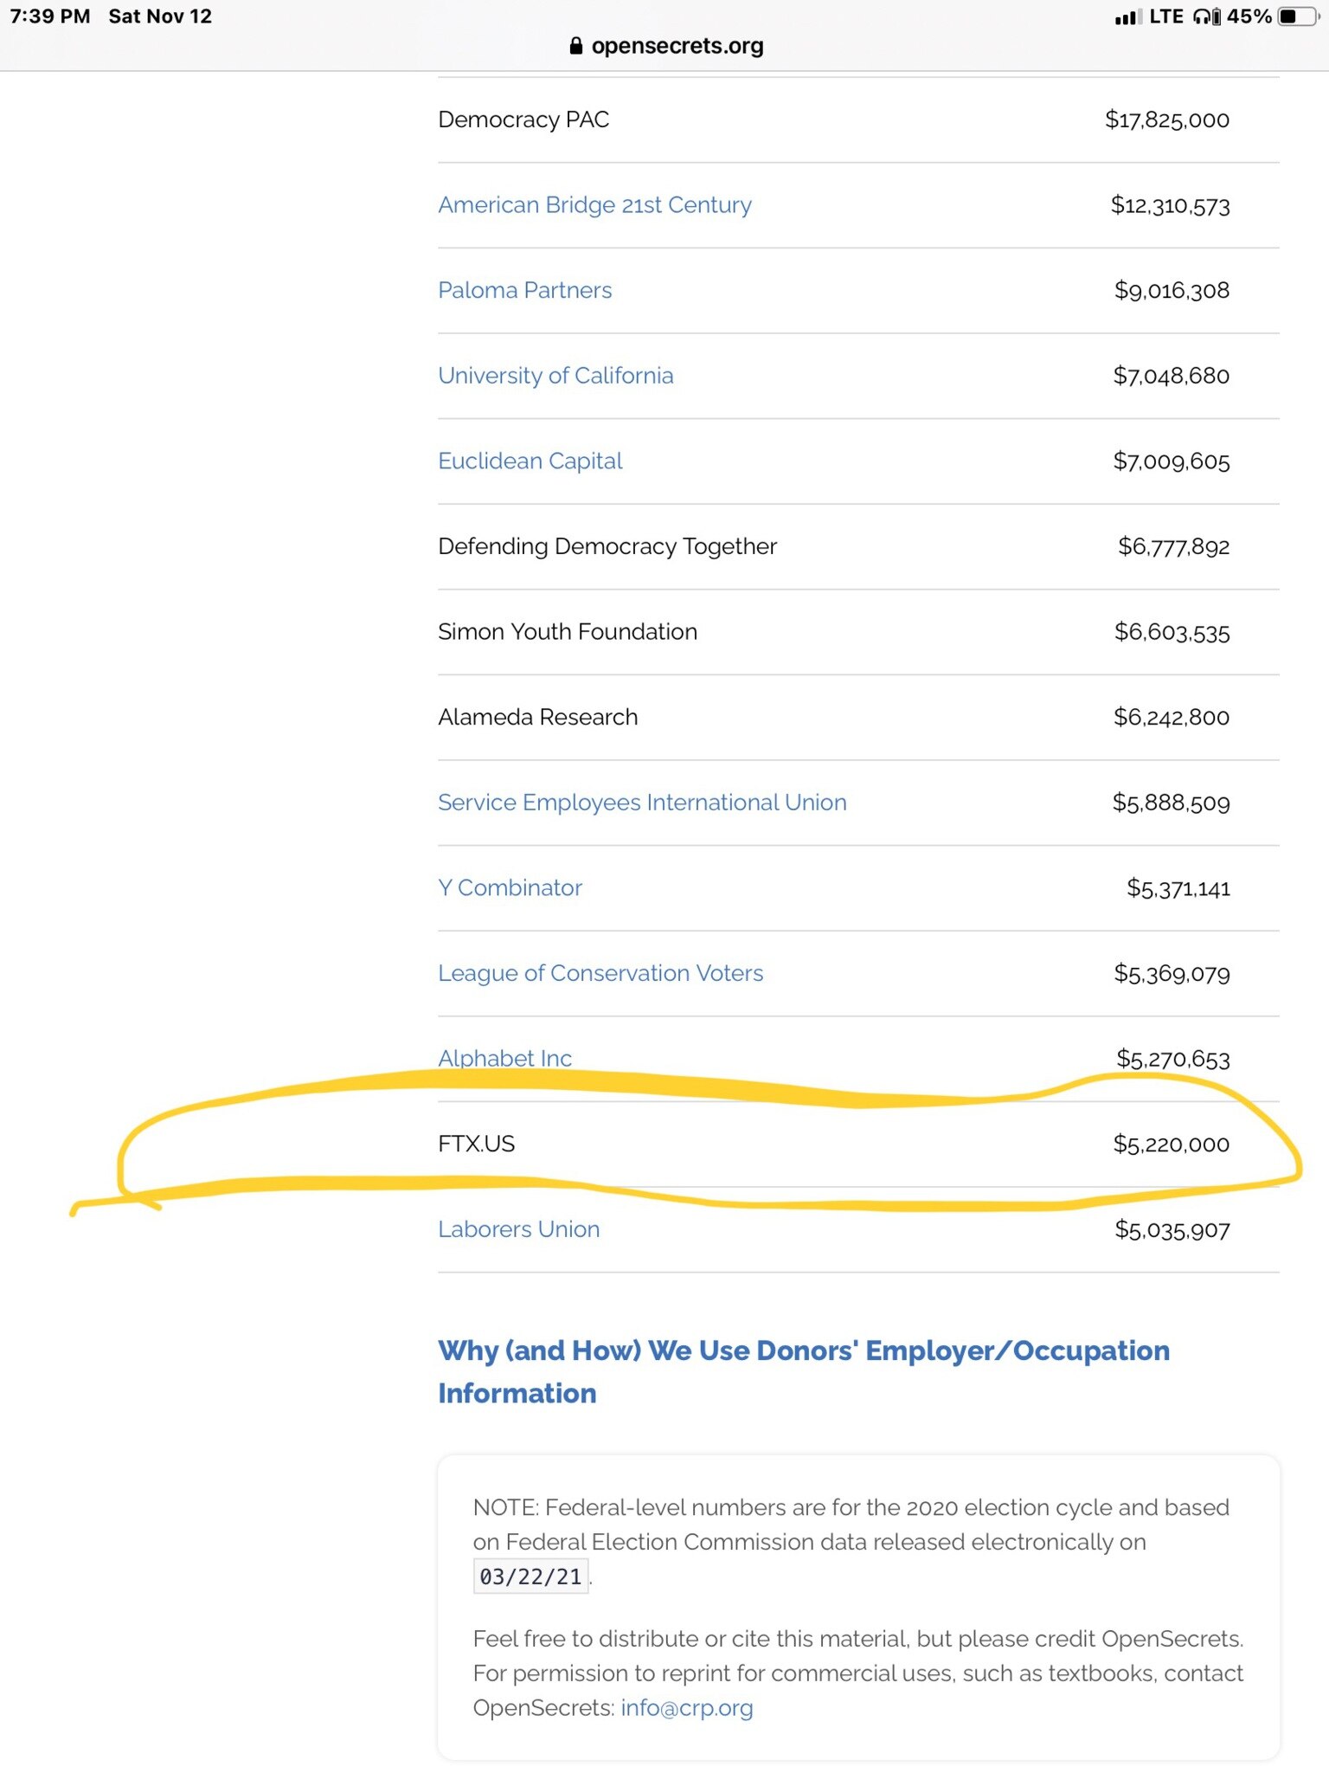Image resolution: width=1329 pixels, height=1773 pixels.
Task: Open League of Conservation Voters link
Action: [x=600, y=973]
